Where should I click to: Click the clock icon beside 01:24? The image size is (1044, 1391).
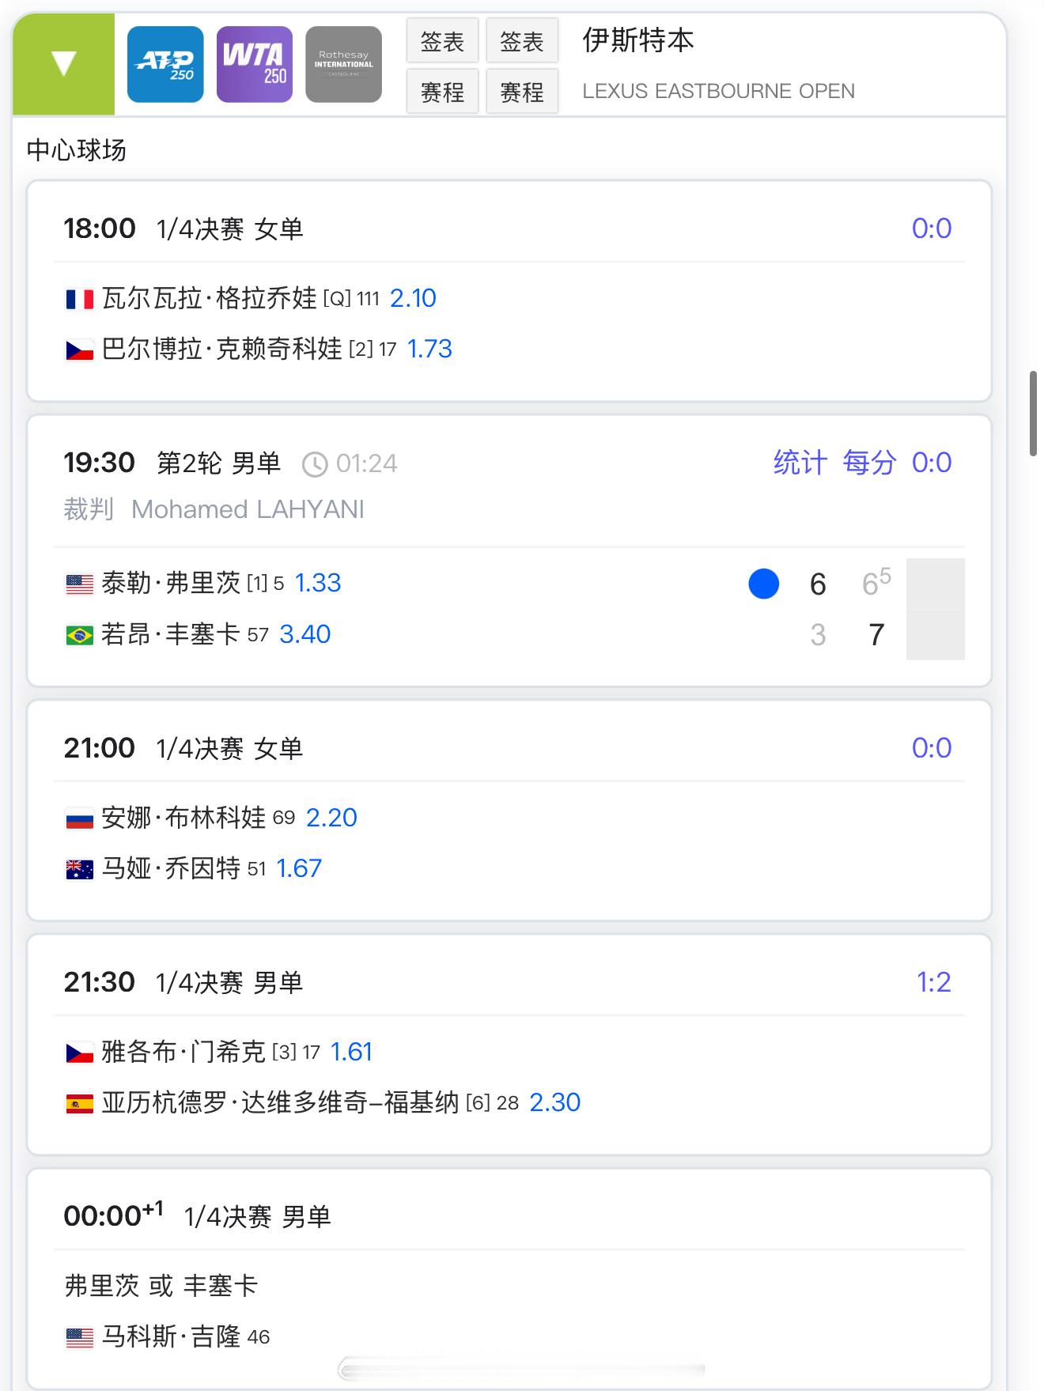(315, 464)
